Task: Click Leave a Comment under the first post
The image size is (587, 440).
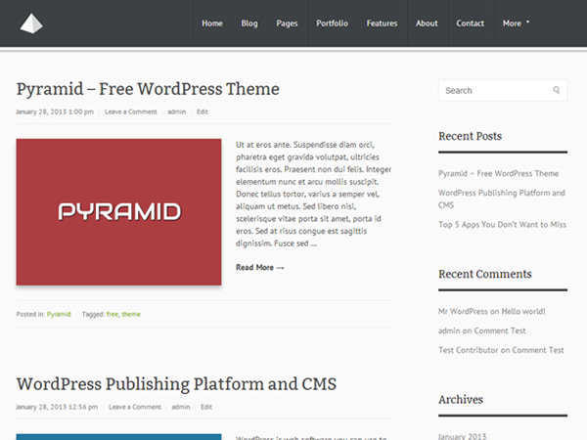Action: pos(131,112)
